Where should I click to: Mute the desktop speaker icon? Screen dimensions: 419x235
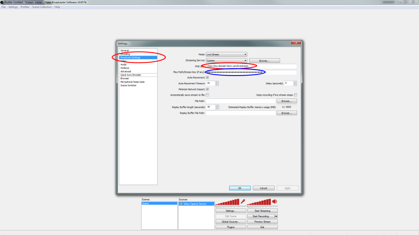(275, 201)
